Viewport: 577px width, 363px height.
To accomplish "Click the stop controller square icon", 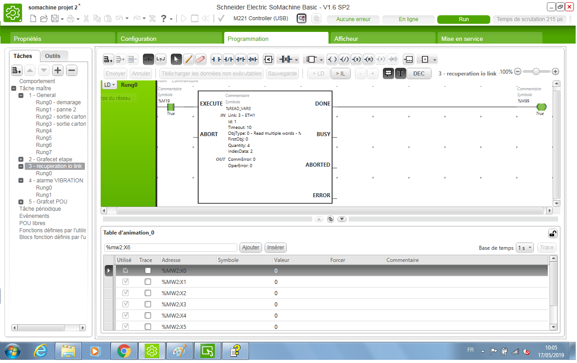I will [195, 18].
